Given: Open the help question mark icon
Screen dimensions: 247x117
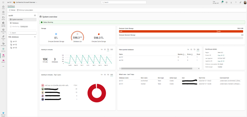Looking at the screenshot, I should point(236,2).
